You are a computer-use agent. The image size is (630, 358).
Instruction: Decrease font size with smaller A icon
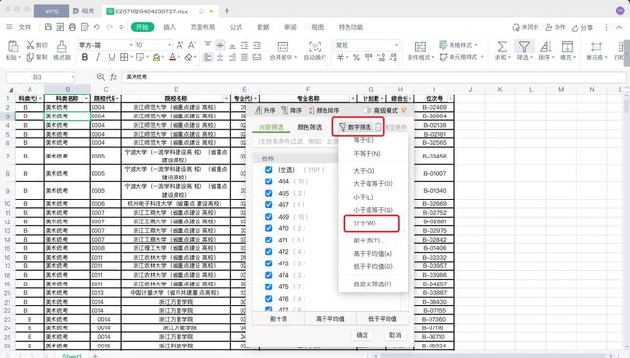click(192, 45)
